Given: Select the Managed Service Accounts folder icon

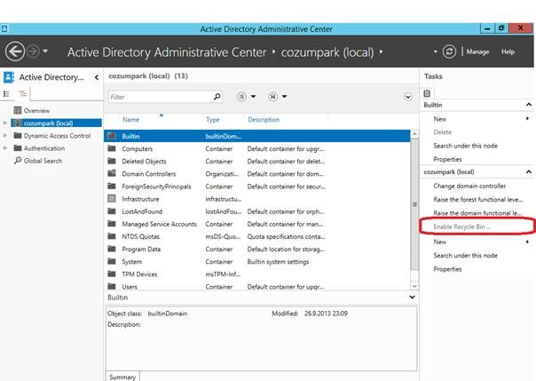Looking at the screenshot, I should 112,224.
